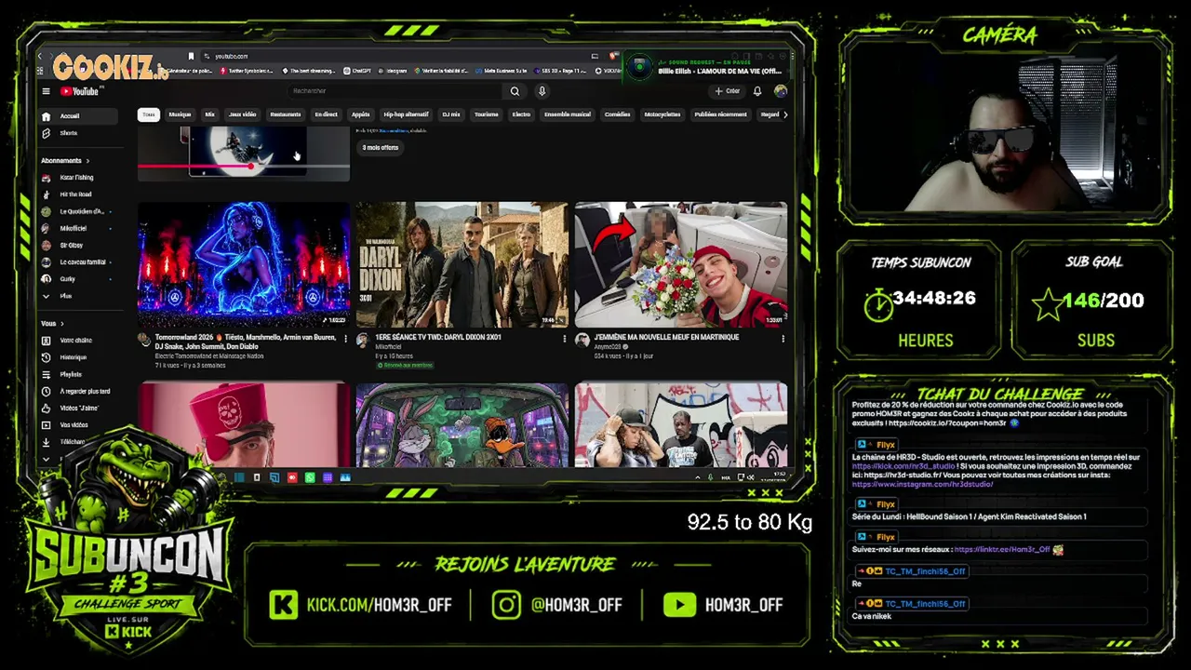Open the three-dot menu for Daryl Dixon video
The width and height of the screenshot is (1191, 670).
coord(564,339)
